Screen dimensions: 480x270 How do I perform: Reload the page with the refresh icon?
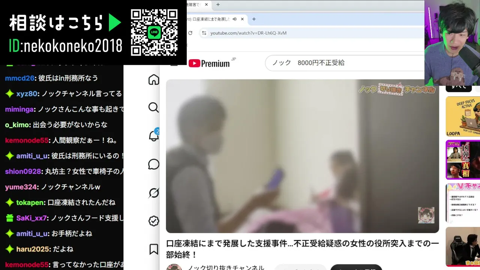point(190,33)
